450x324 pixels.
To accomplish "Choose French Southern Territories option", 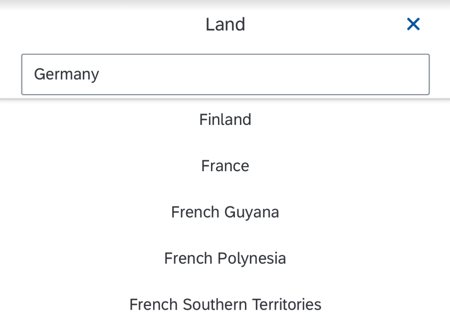I will (225, 304).
